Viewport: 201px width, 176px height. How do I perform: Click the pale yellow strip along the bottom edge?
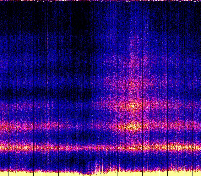[x=38, y=173]
